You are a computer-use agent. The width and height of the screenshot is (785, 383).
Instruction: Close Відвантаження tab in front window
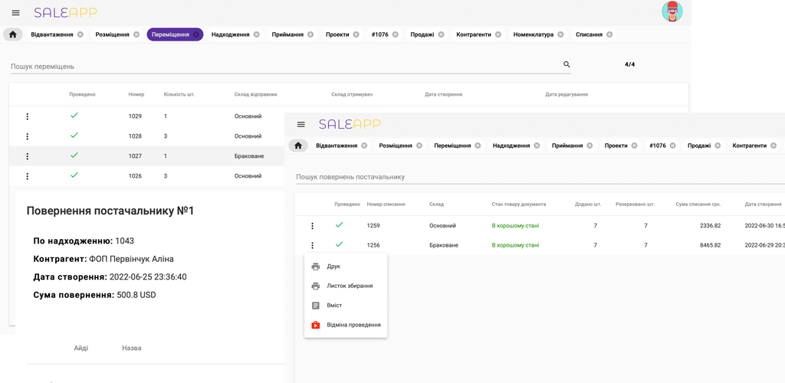pos(364,146)
